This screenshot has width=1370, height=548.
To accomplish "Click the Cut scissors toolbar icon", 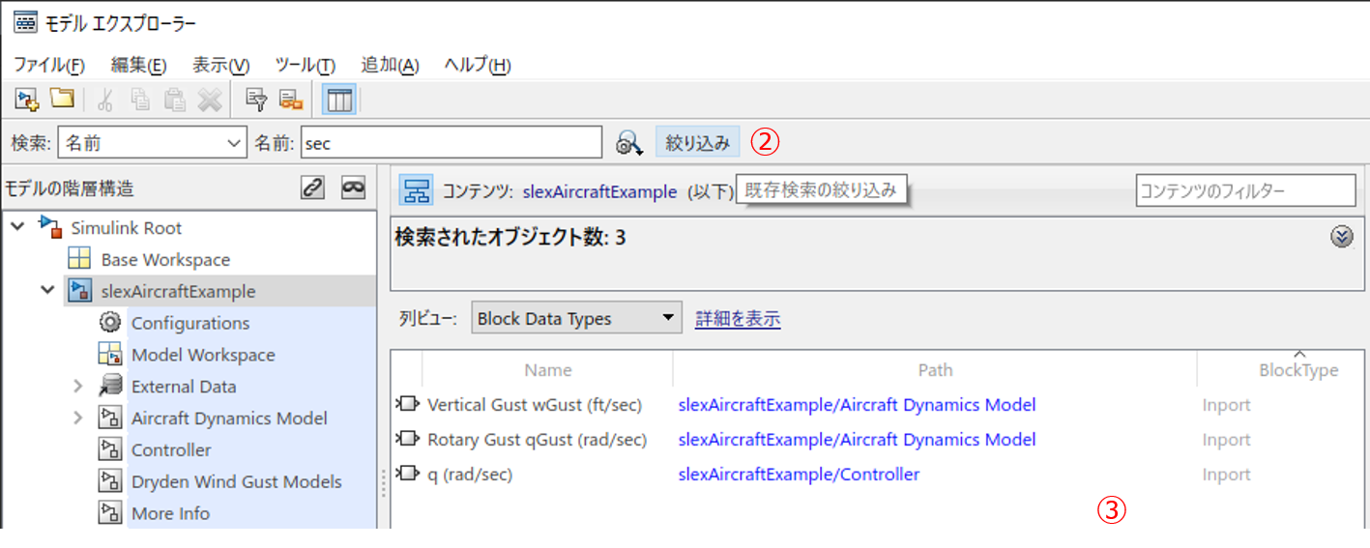I will (106, 99).
